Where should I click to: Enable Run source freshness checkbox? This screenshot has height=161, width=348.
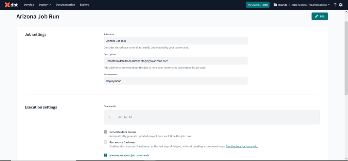pos(105,142)
